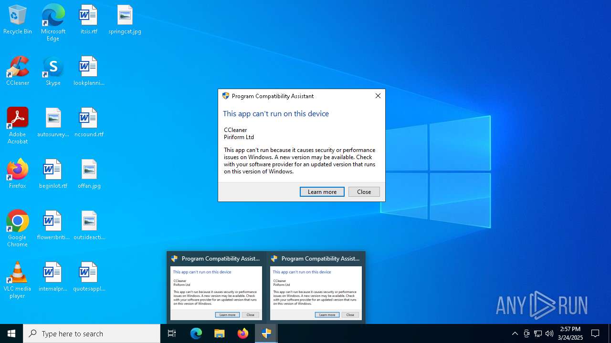Select the flowersbriti... document
This screenshot has height=343, width=611.
coord(53,225)
